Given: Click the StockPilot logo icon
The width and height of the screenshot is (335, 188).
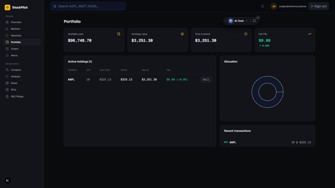Looking at the screenshot, I should (7, 7).
